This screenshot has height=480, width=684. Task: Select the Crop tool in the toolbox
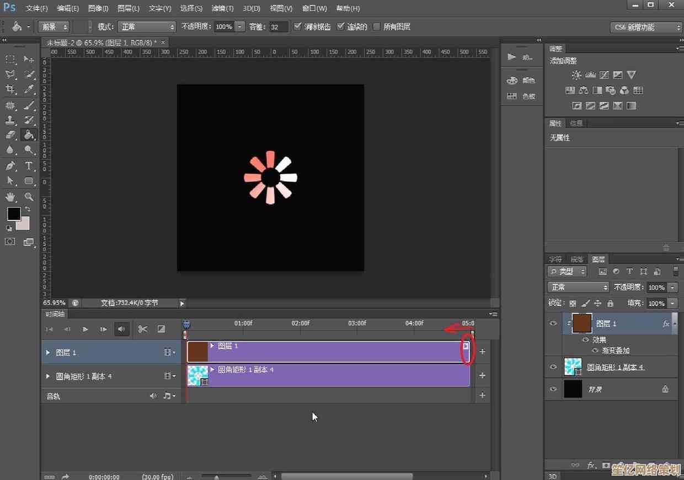tap(10, 89)
